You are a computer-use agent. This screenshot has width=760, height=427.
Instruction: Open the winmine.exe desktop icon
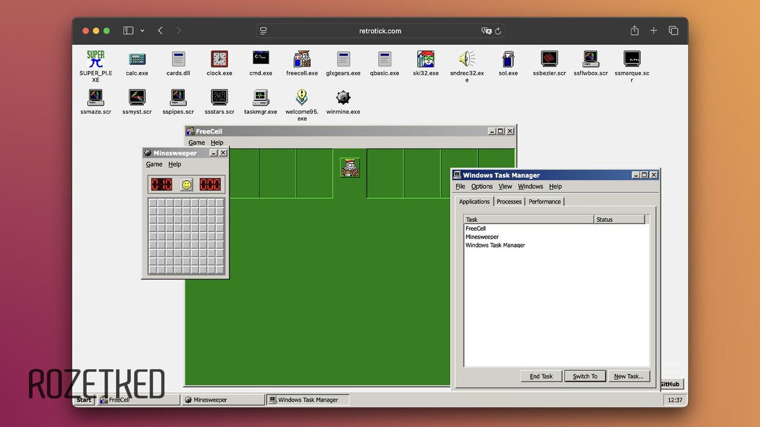click(x=343, y=97)
